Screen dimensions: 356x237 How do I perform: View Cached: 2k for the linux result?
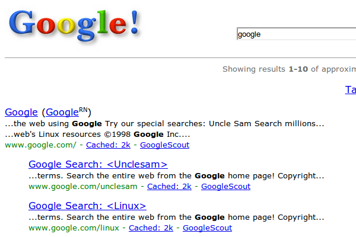151,228
